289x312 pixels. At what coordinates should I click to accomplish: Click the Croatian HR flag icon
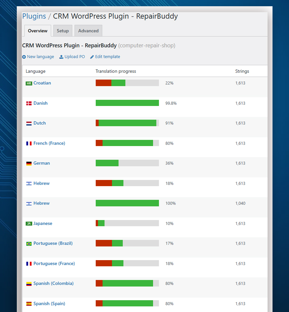[x=29, y=83]
